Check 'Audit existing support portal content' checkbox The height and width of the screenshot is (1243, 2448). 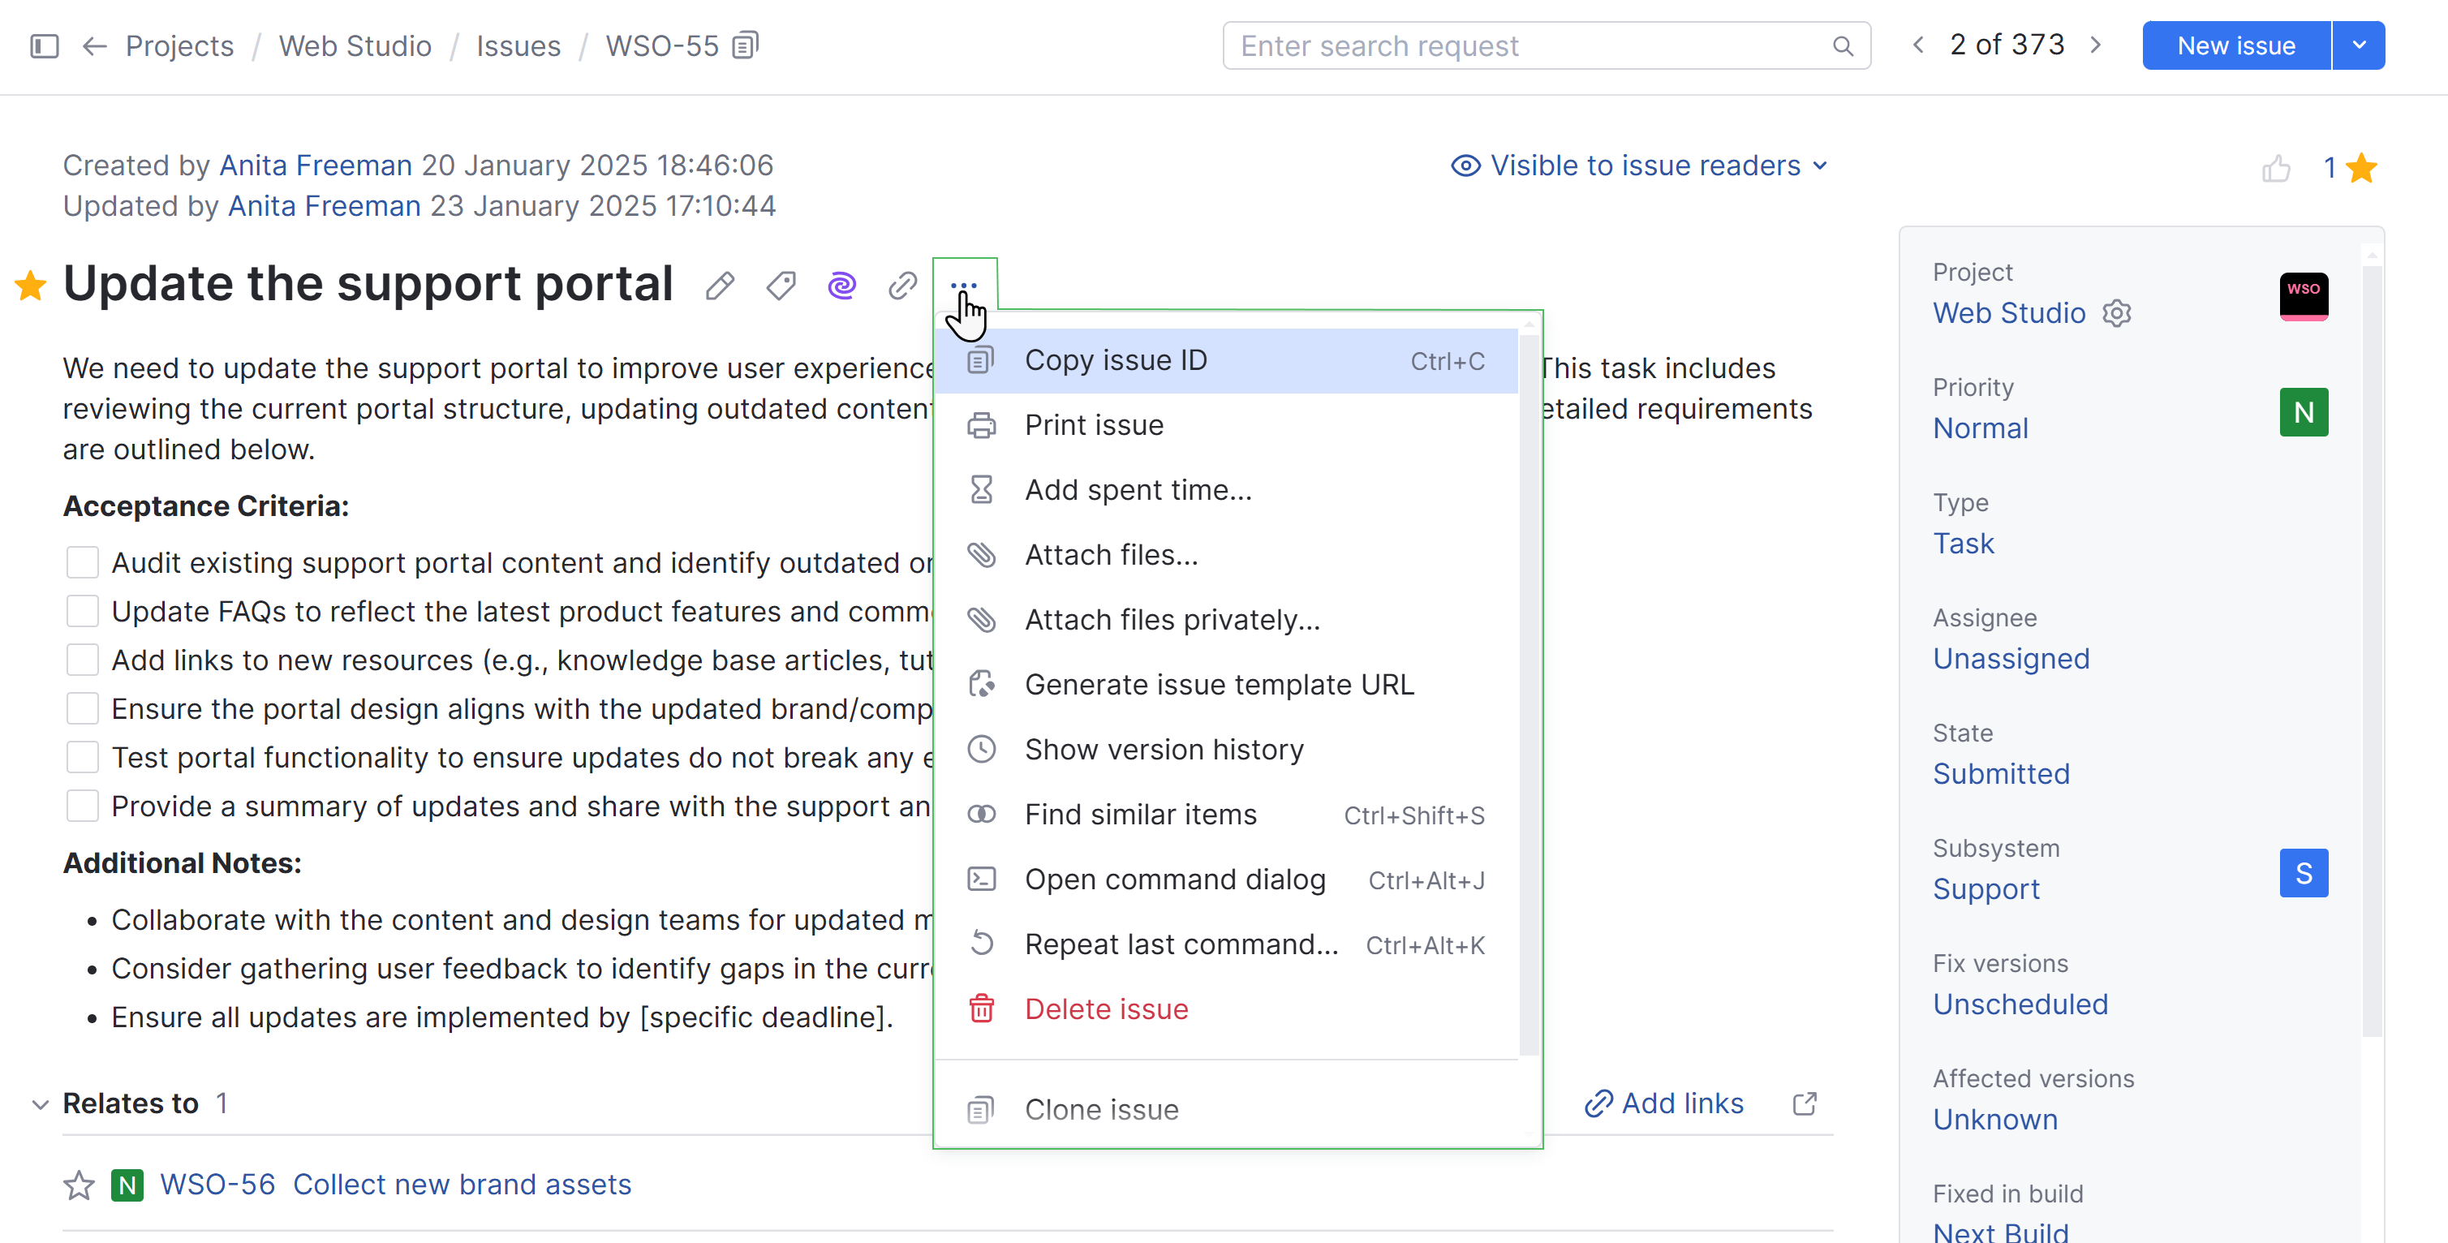tap(83, 562)
